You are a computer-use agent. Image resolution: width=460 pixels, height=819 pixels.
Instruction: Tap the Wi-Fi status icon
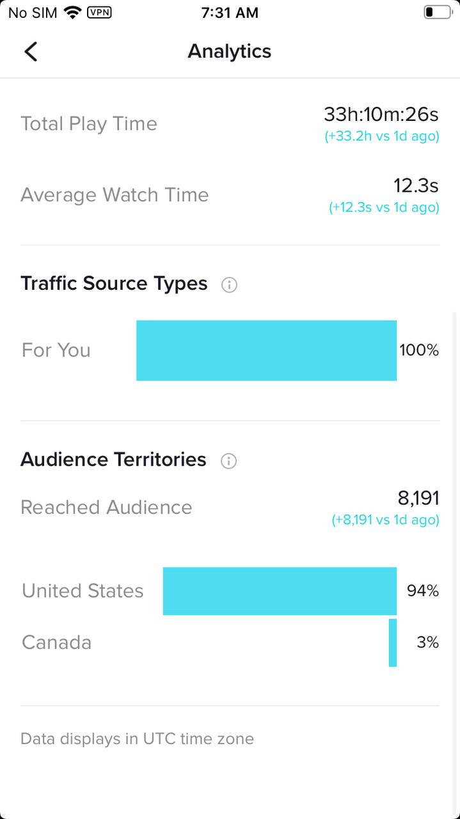[73, 12]
